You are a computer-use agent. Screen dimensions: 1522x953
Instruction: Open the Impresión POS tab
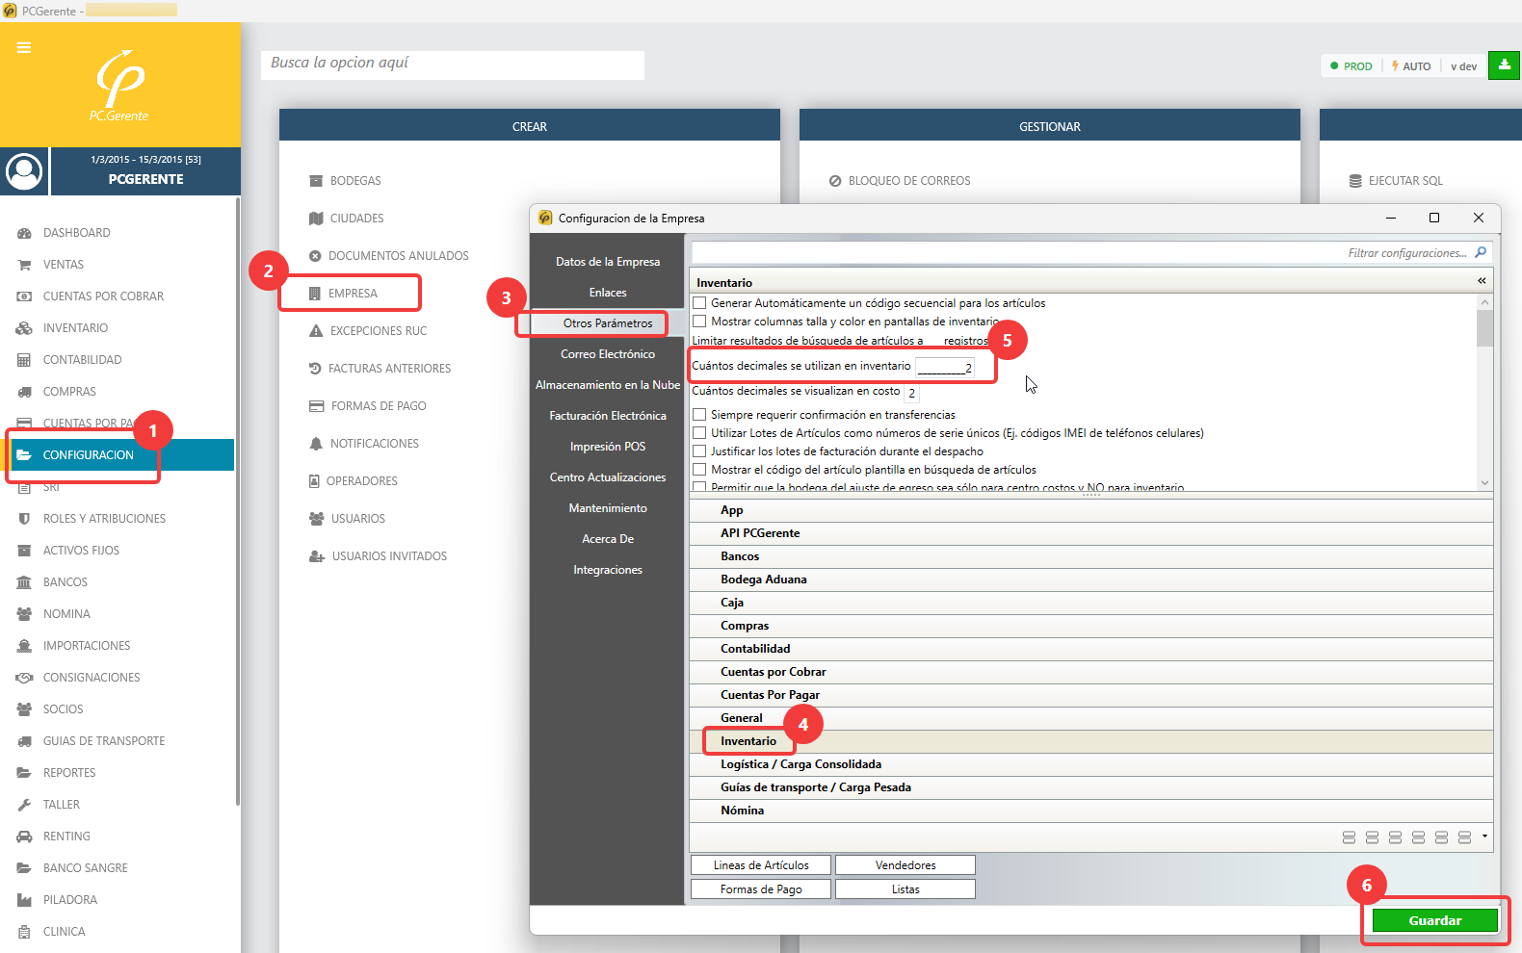608,447
